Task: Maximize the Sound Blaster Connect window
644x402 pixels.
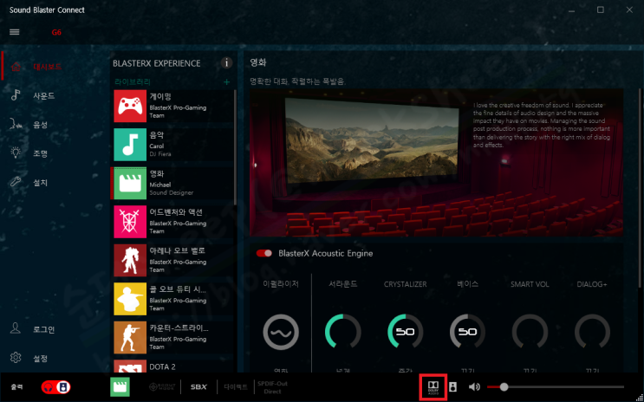Action: [601, 10]
